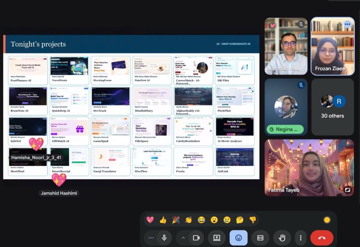The height and width of the screenshot is (247, 360).
Task: Click the Tonight's projects slide heading
Action: point(38,44)
